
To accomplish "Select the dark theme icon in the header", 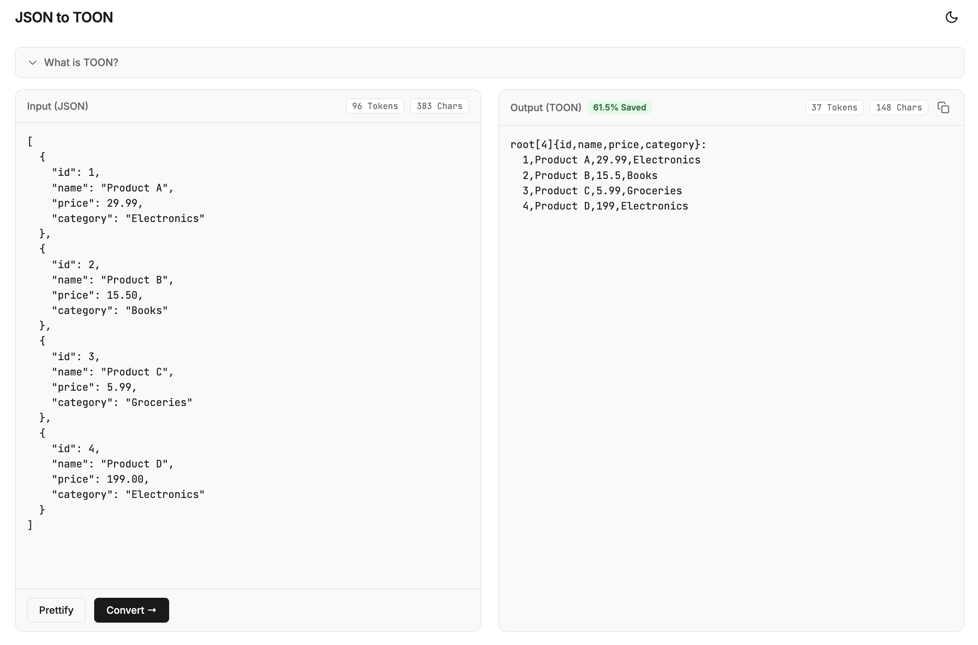I will (x=951, y=17).
